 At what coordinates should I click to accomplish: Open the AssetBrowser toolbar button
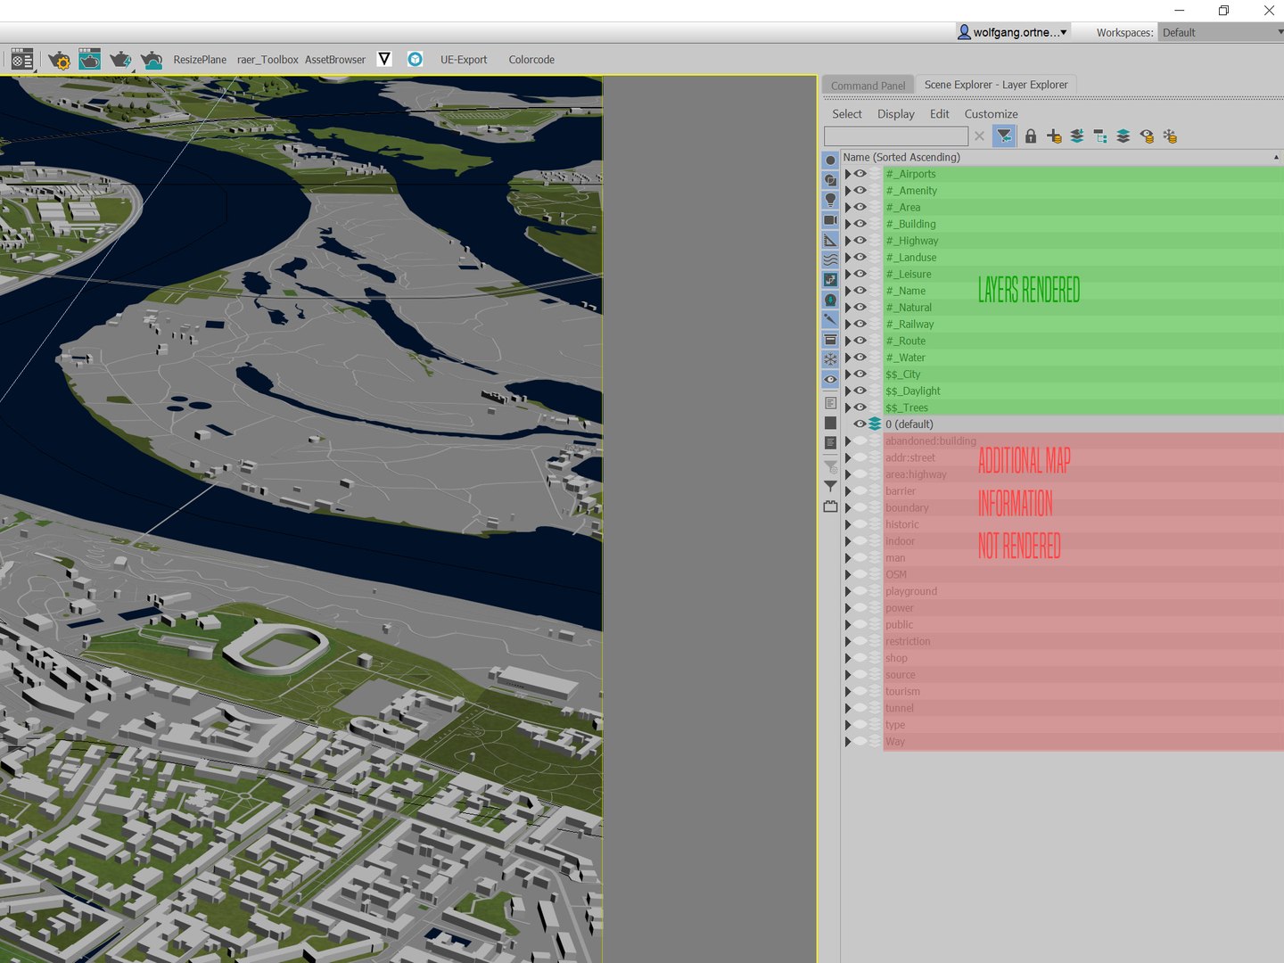335,60
